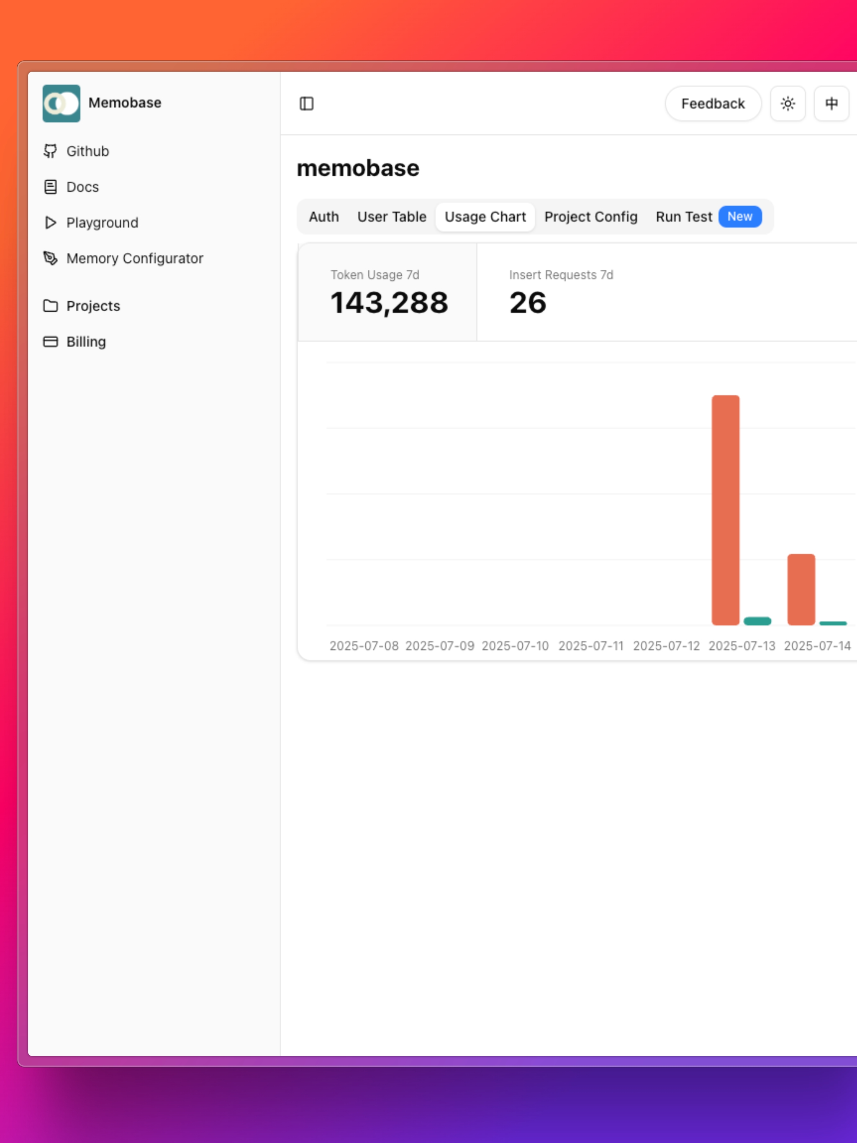857x1143 pixels.
Task: Switch language with 中 button
Action: coord(831,103)
